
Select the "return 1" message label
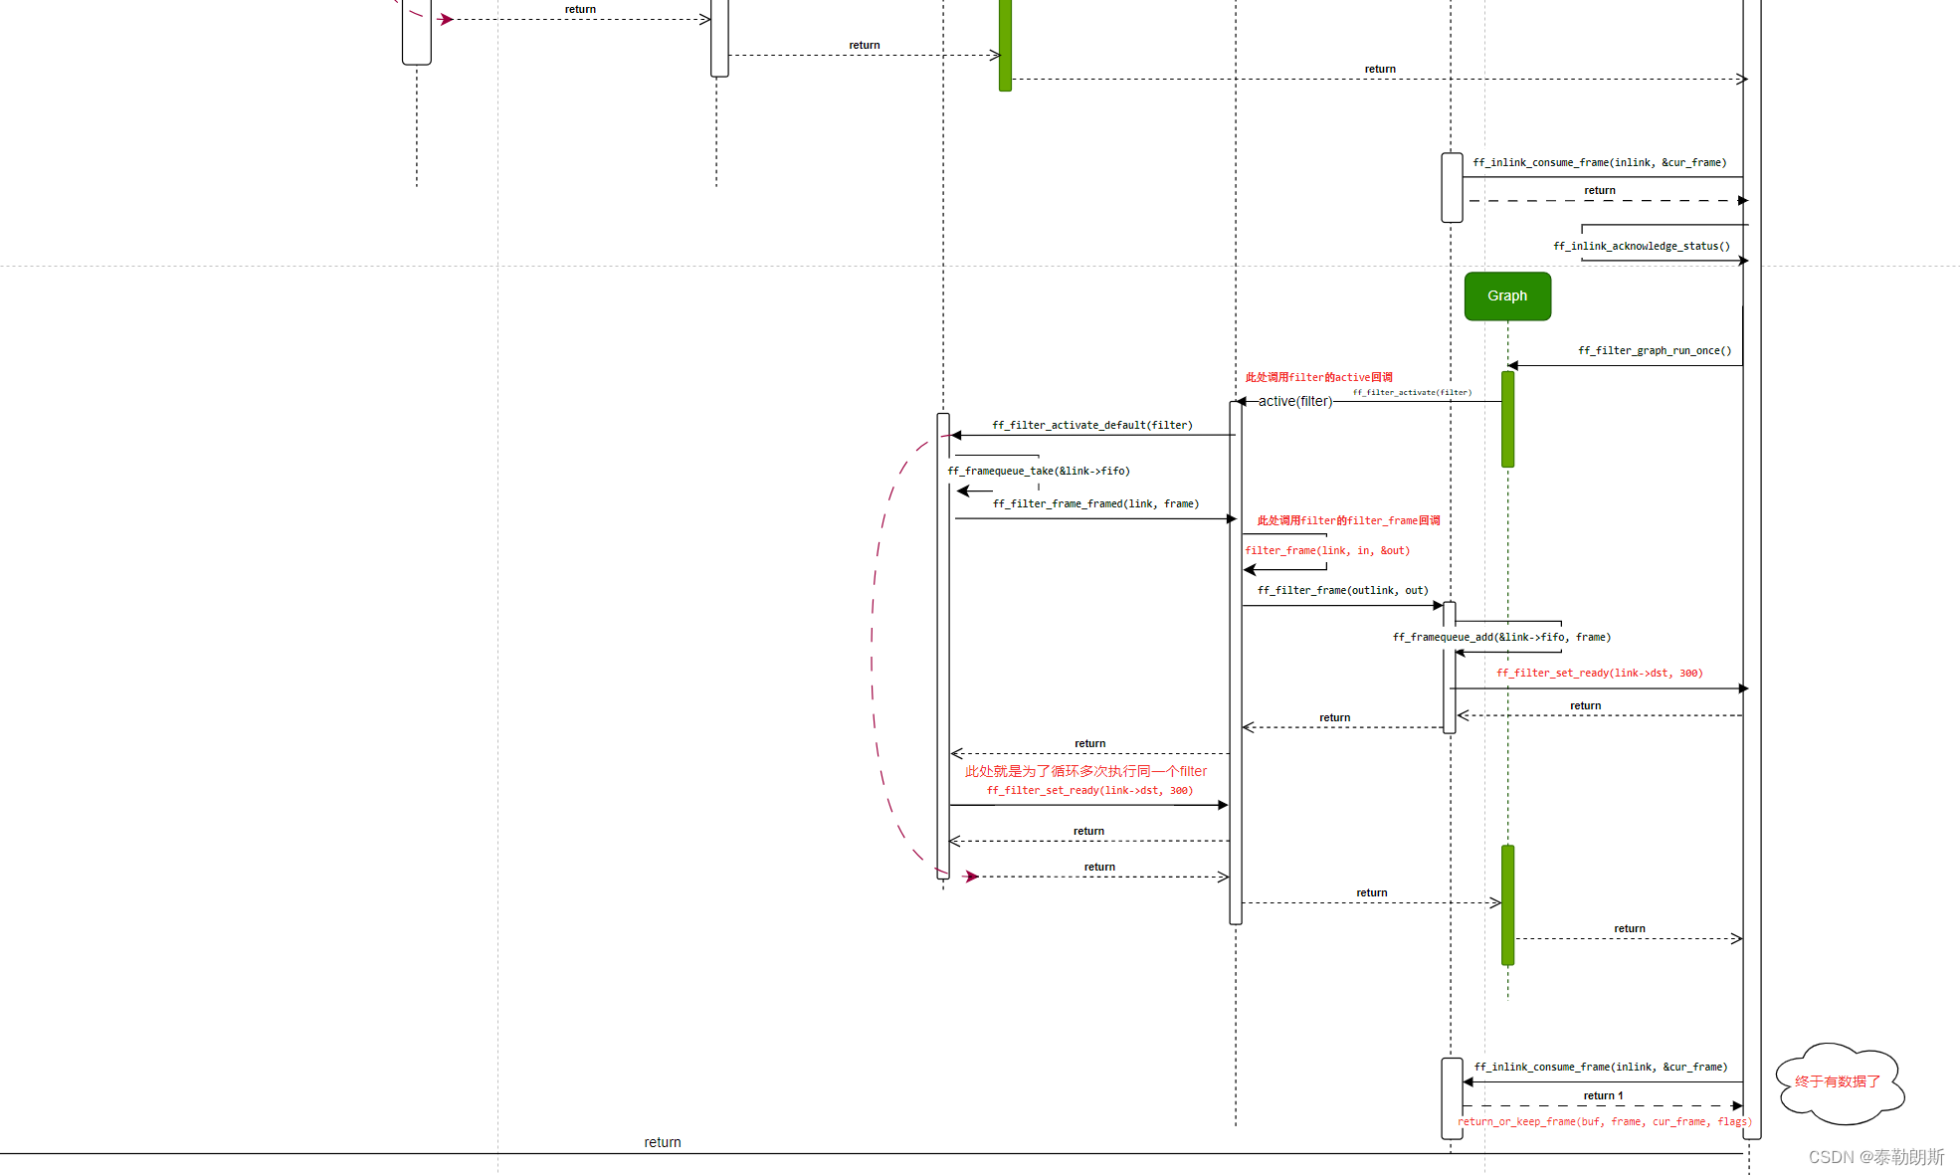[1603, 1096]
